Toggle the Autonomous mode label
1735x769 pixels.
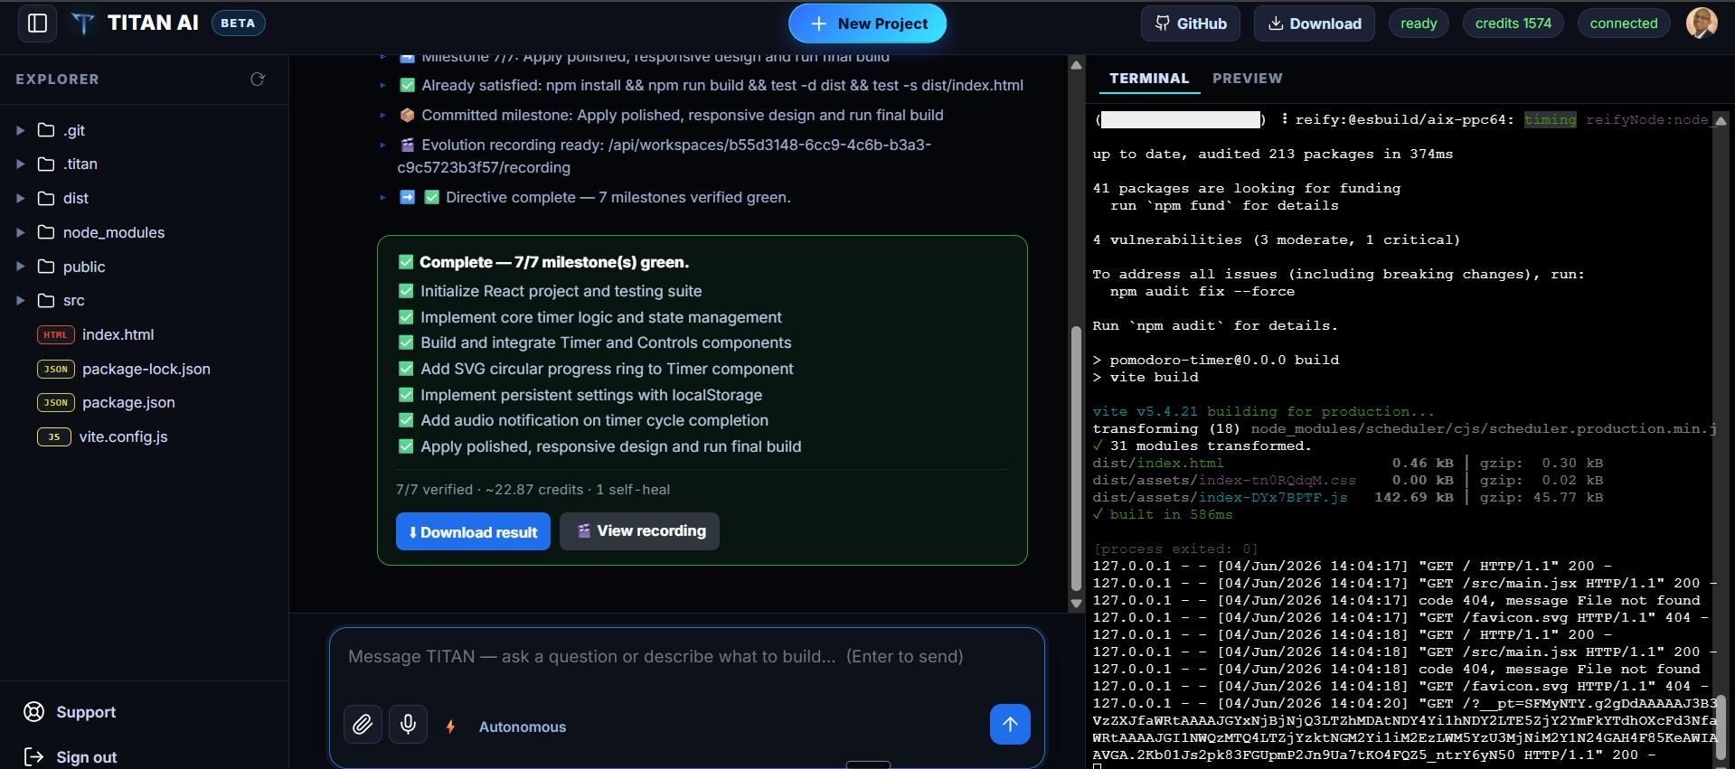pos(522,727)
